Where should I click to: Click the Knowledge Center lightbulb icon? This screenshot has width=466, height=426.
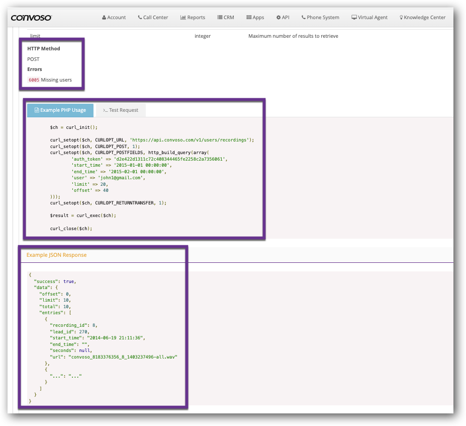point(401,18)
